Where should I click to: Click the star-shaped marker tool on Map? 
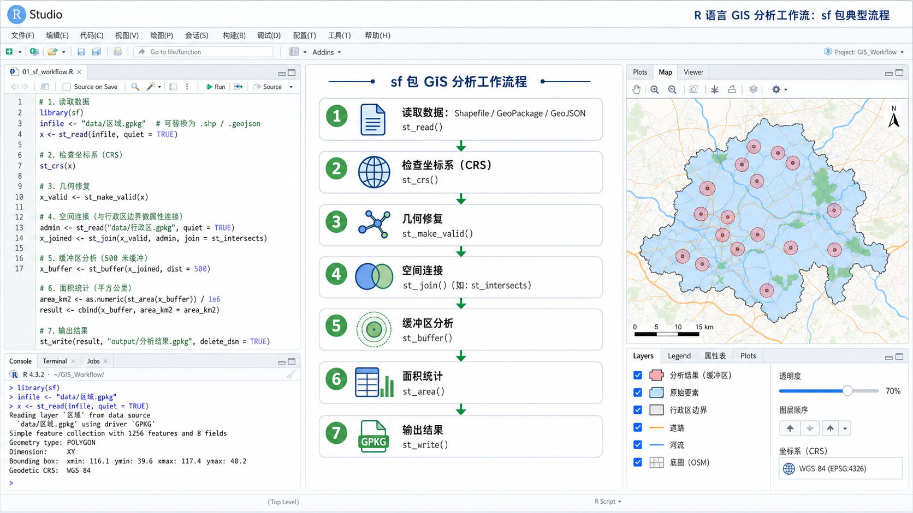[714, 89]
